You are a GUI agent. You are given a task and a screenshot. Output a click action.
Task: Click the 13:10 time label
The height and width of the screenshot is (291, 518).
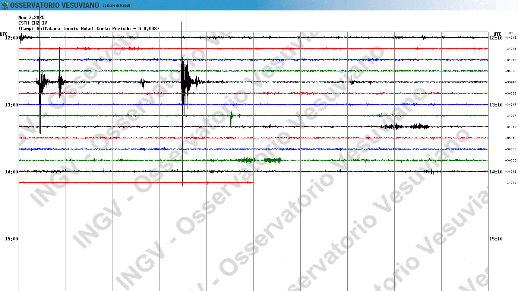pos(496,105)
